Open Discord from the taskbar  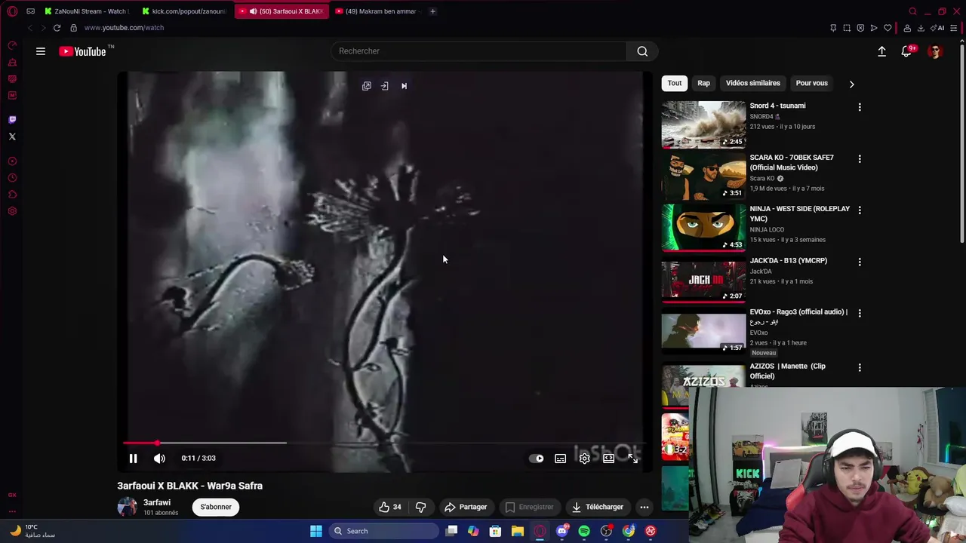561,531
